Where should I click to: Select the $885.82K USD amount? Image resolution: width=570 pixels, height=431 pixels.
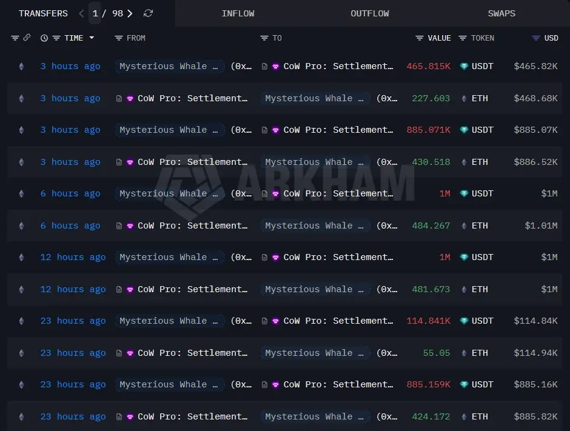[x=535, y=416]
